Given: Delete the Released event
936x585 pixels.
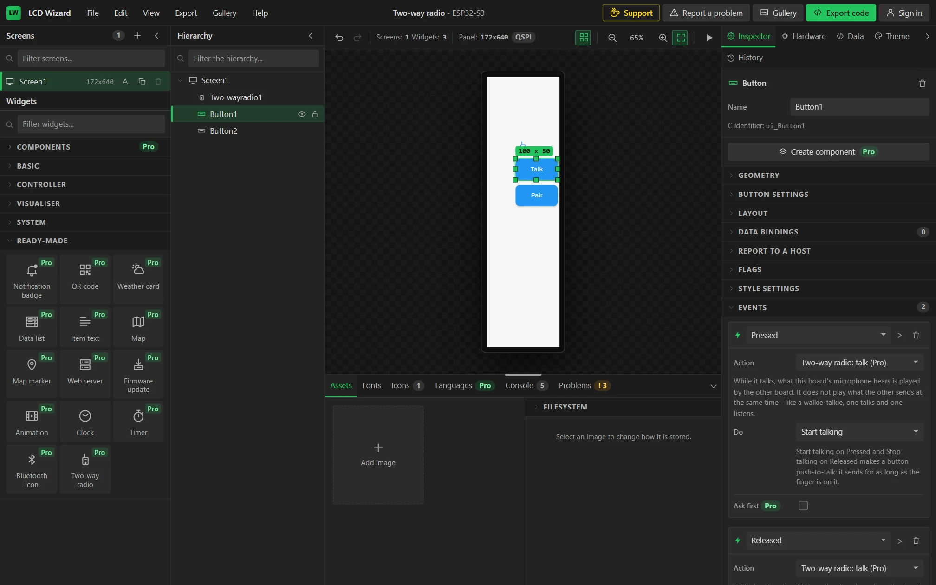Looking at the screenshot, I should [x=916, y=540].
